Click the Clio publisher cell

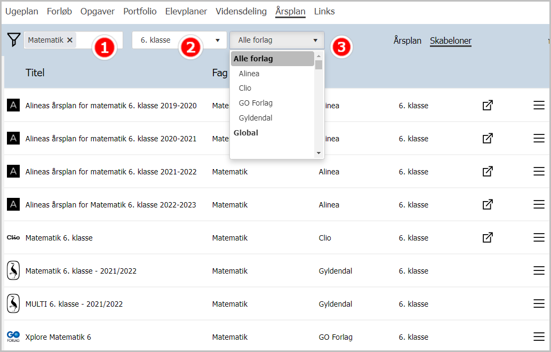(325, 238)
